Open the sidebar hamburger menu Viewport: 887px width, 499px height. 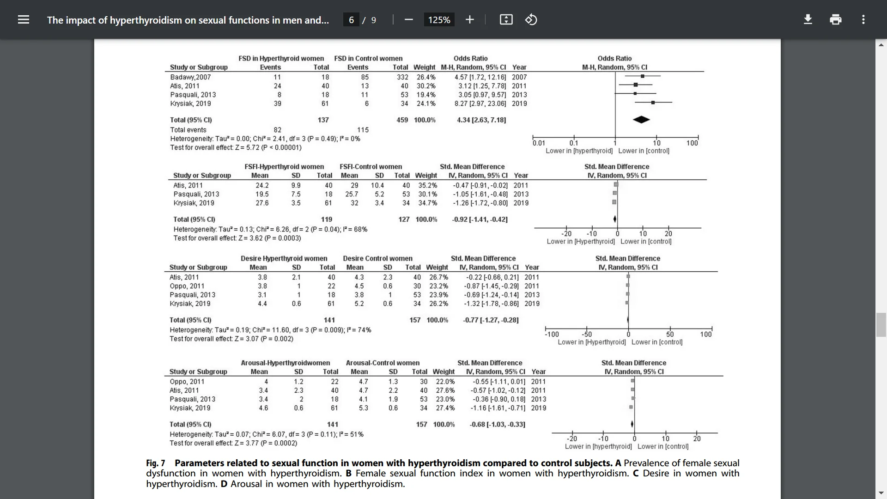click(x=24, y=19)
